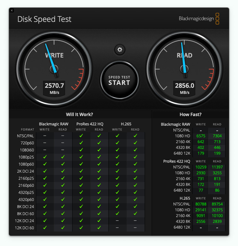The width and height of the screenshot is (238, 246).
Task: Select ProRes NTSC/PAL read value 11397
Action: tap(217, 167)
